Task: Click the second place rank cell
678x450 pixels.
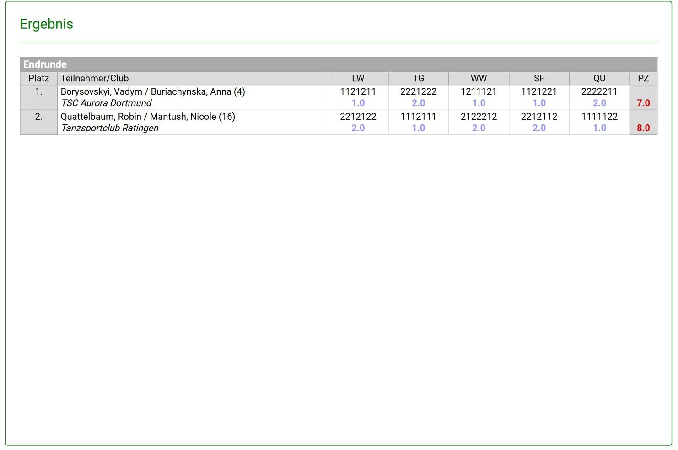Action: click(x=38, y=117)
